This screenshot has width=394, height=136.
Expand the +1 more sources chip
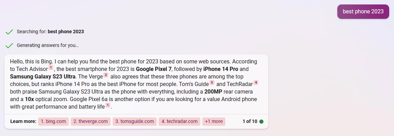(214, 122)
